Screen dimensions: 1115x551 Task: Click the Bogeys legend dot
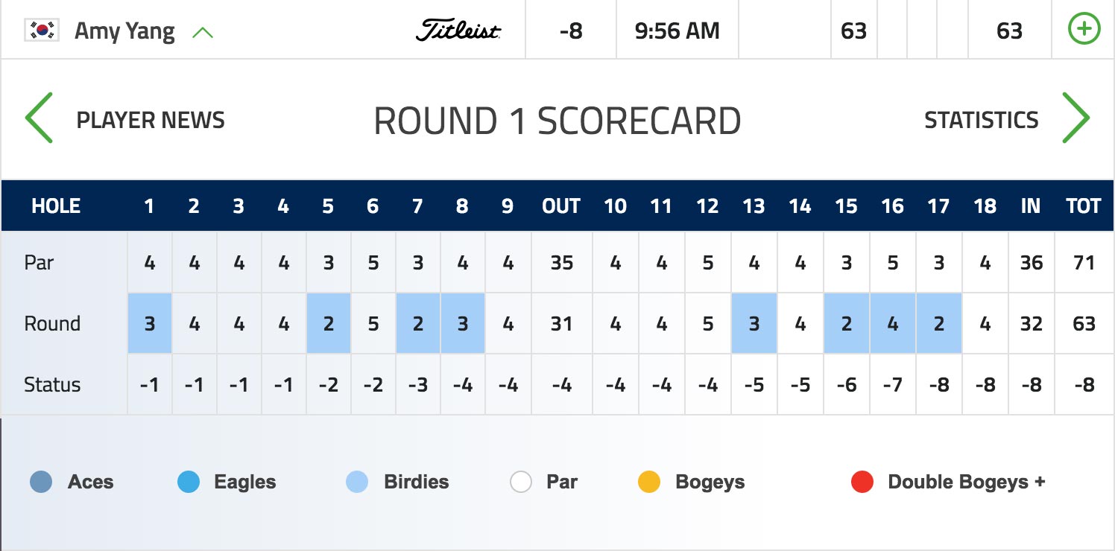(x=649, y=482)
